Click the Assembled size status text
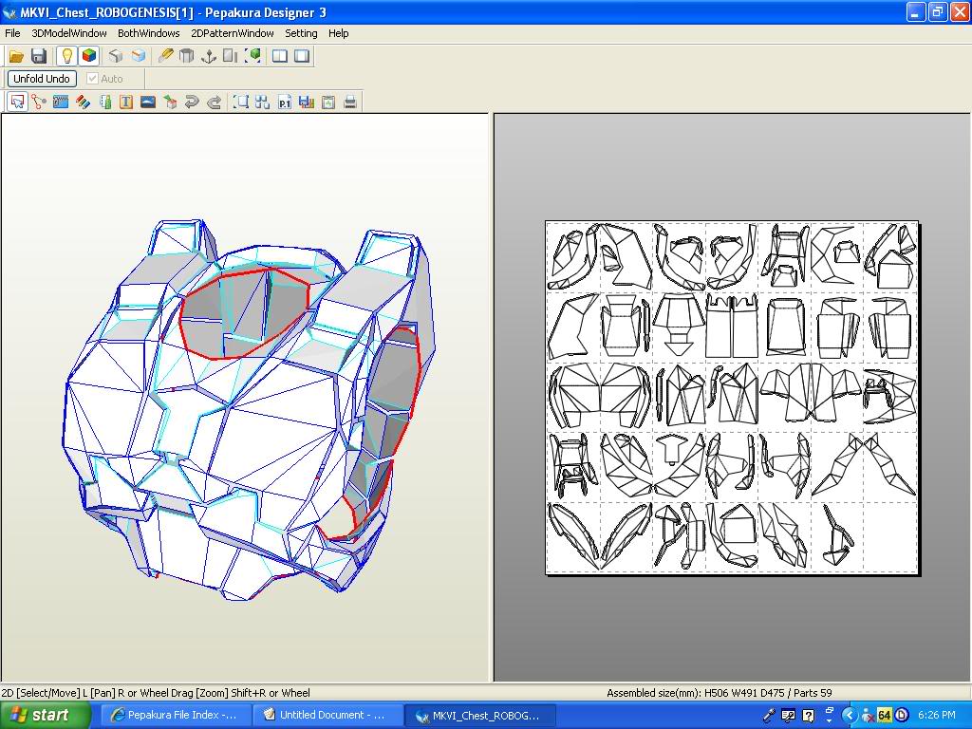This screenshot has height=729, width=972. [720, 693]
